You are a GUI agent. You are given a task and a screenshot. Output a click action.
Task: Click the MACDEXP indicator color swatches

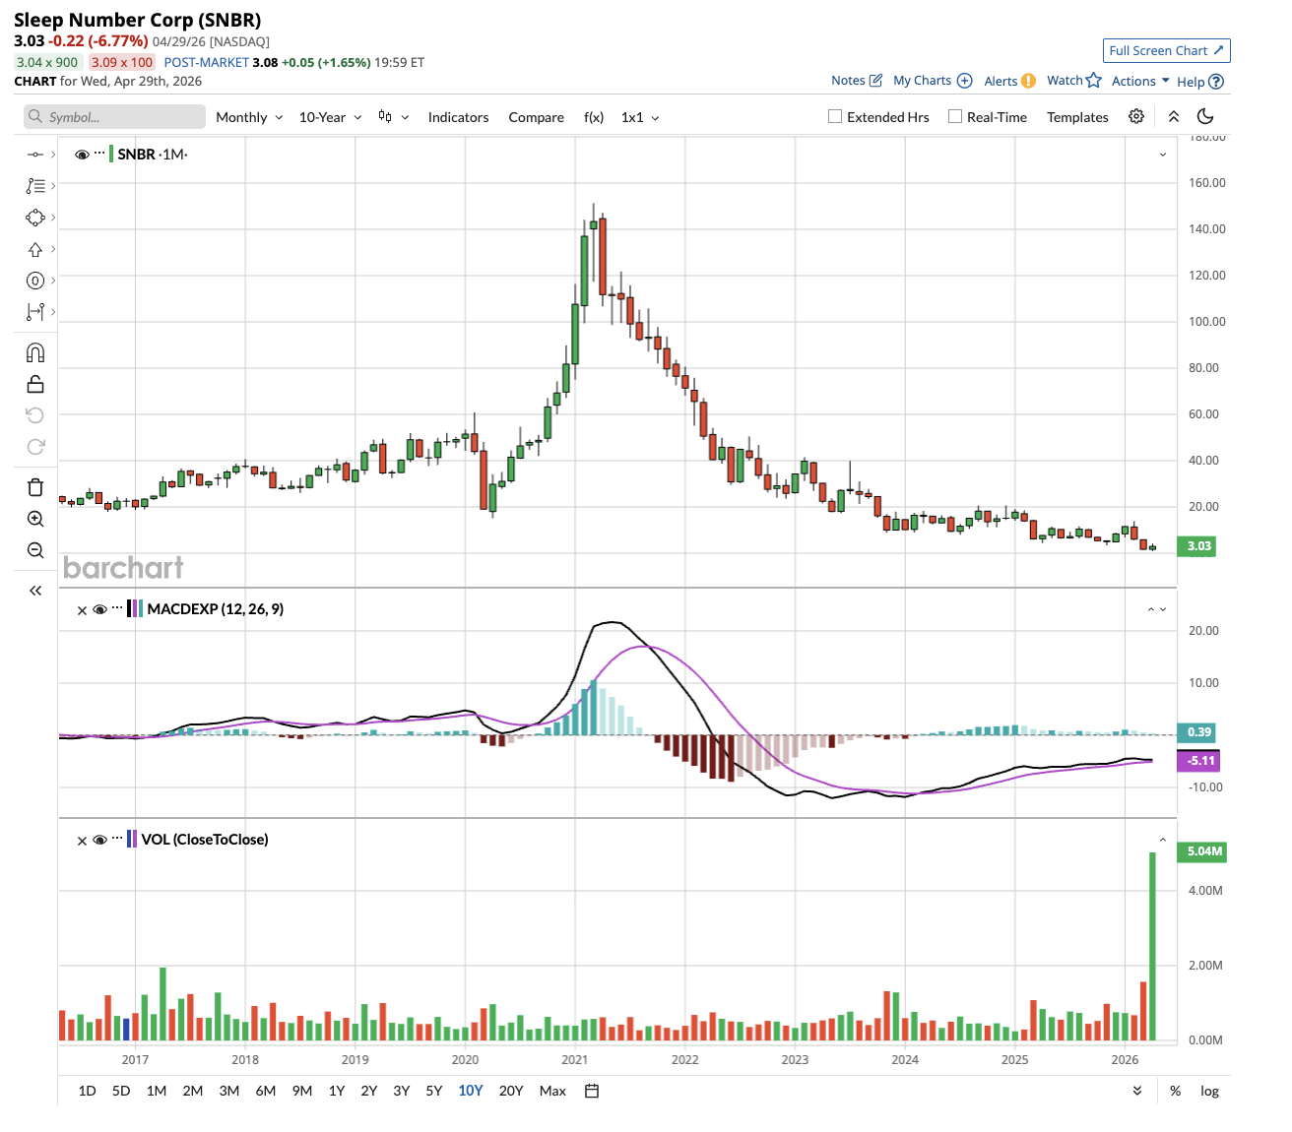point(135,609)
